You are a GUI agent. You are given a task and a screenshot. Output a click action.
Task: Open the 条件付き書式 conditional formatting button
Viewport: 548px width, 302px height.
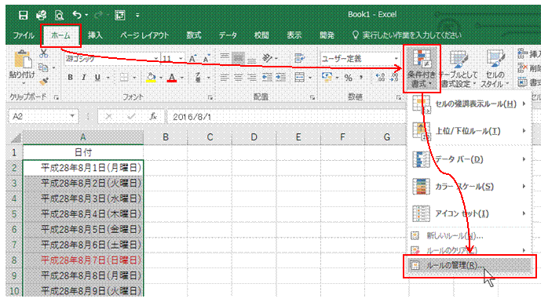pos(422,68)
